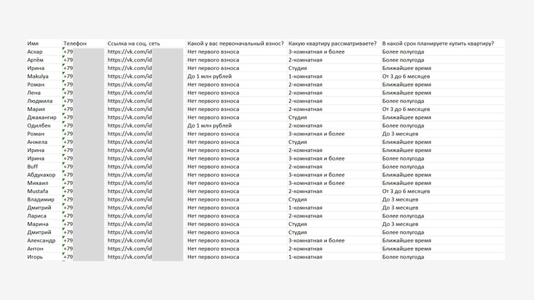Click "1-комнатная" in Игорь's row
This screenshot has height=300, width=534.
306,257
